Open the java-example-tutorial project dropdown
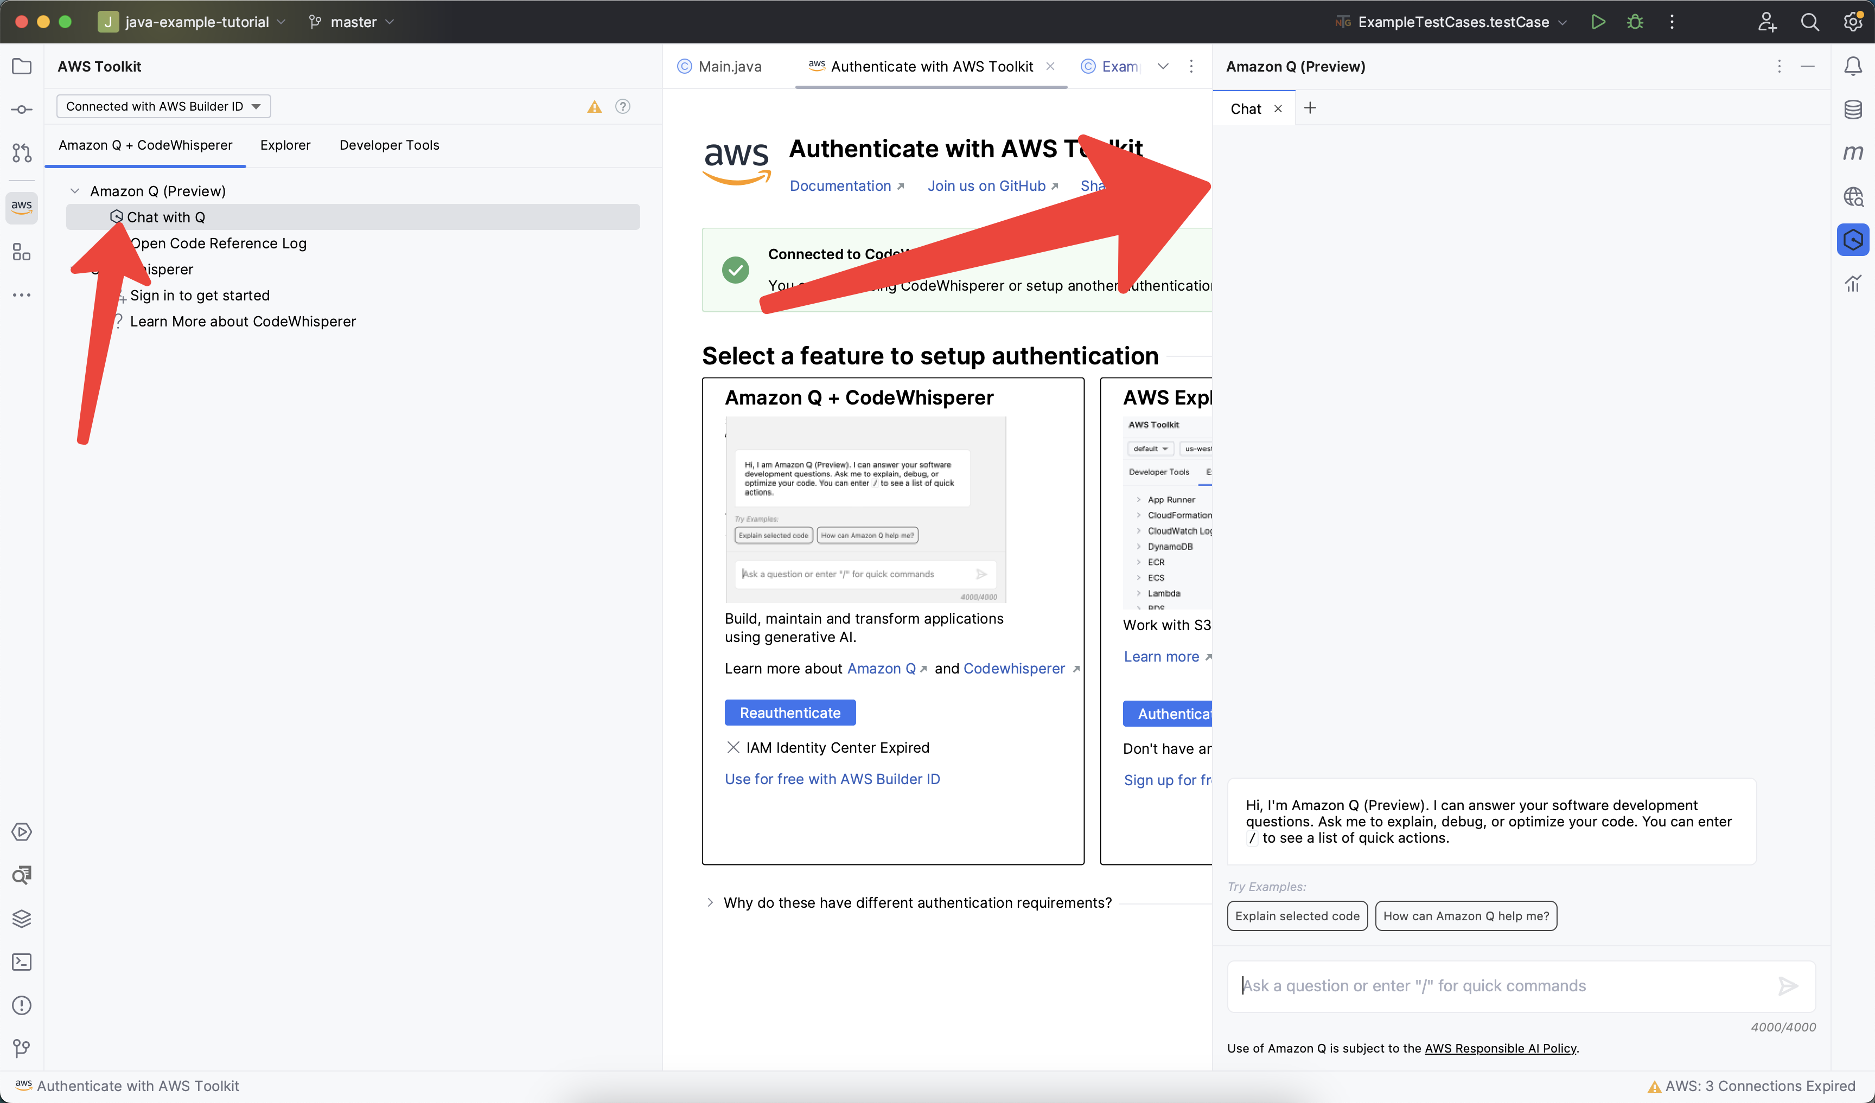 pyautogui.click(x=192, y=22)
